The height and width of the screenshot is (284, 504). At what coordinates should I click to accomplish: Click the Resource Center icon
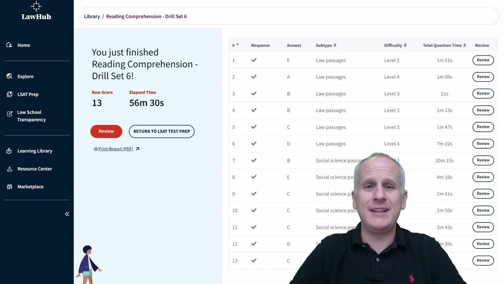(x=9, y=169)
